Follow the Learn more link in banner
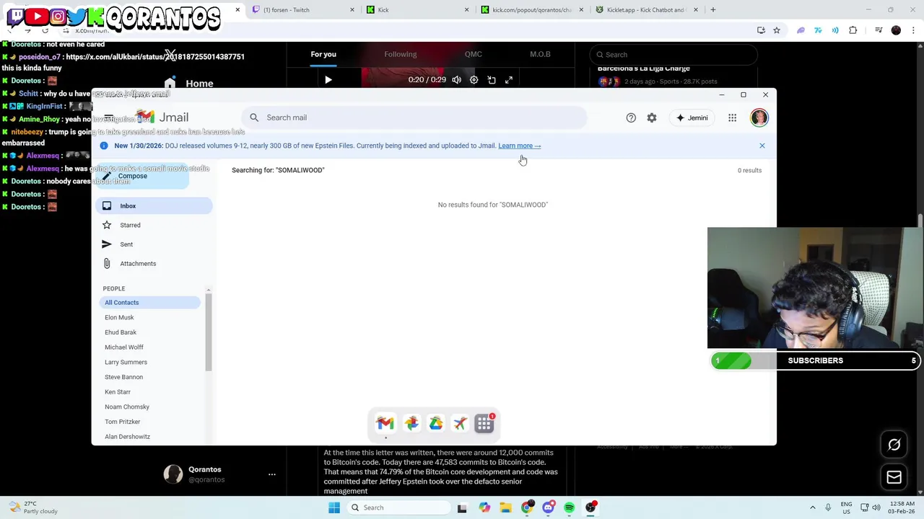 click(519, 146)
